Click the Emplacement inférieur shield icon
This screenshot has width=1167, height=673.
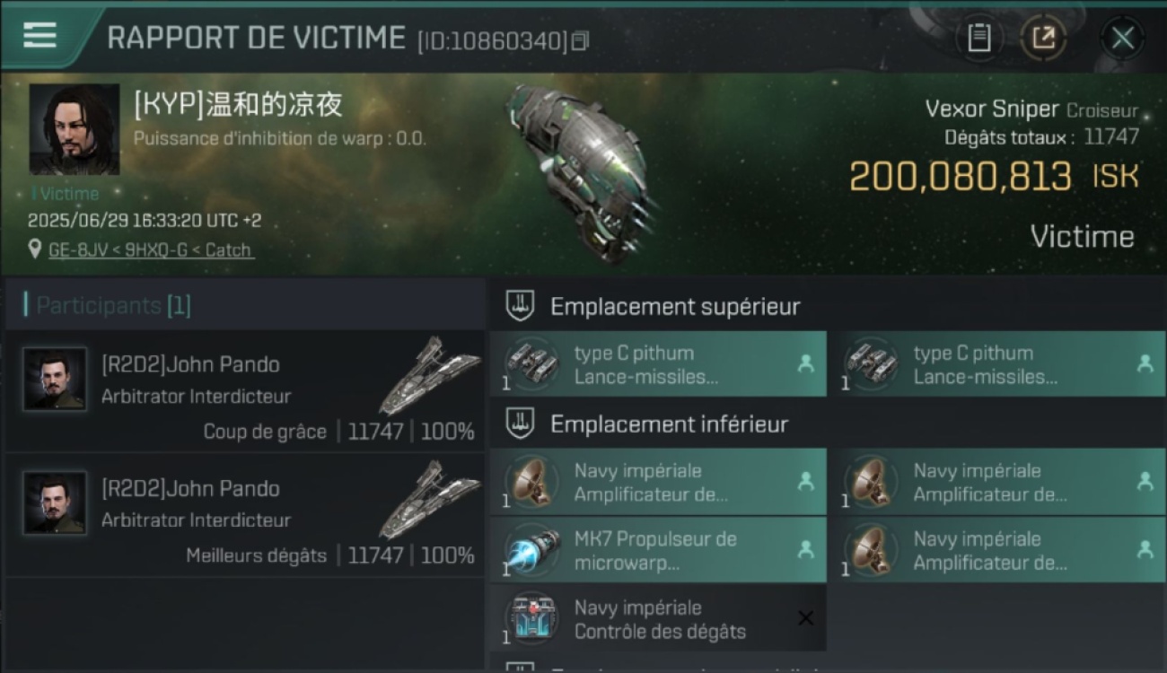pyautogui.click(x=520, y=424)
